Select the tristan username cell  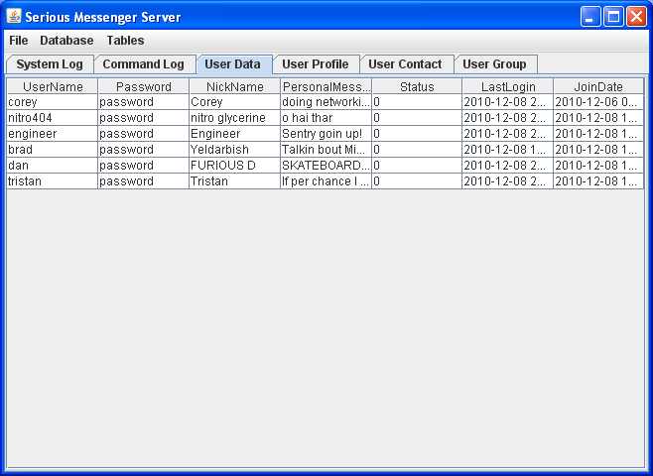click(x=53, y=181)
